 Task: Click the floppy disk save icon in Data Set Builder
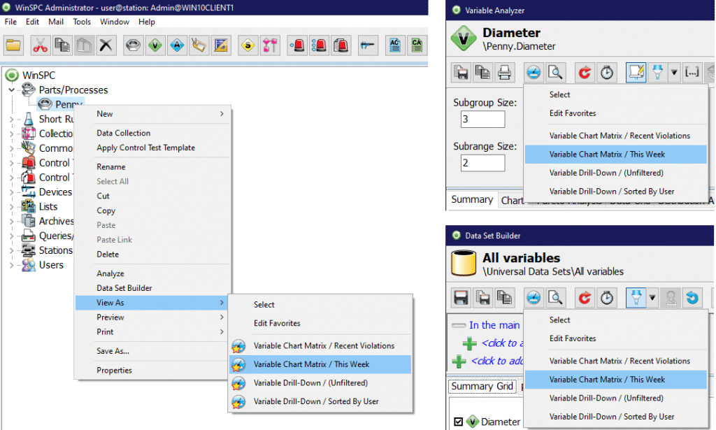pos(461,298)
